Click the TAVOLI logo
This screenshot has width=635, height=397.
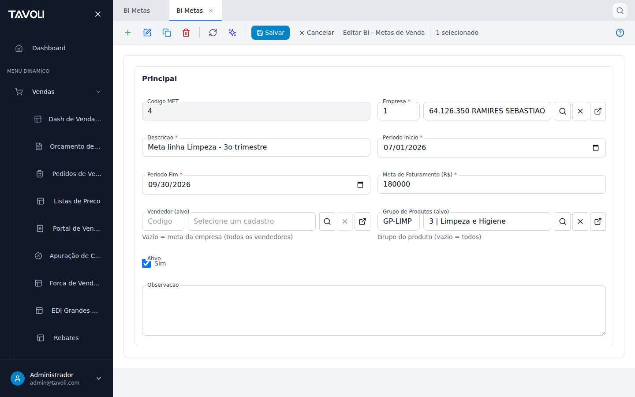tap(26, 14)
